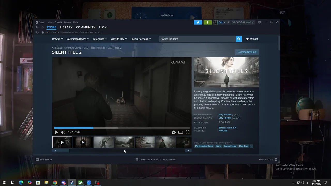Open Xbox app on the taskbar
Screen dimensions: 331x186
(x=80, y=183)
